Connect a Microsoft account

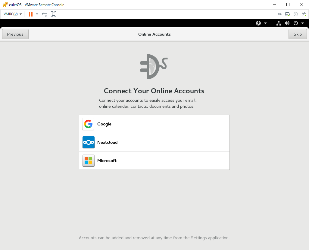coord(154,161)
